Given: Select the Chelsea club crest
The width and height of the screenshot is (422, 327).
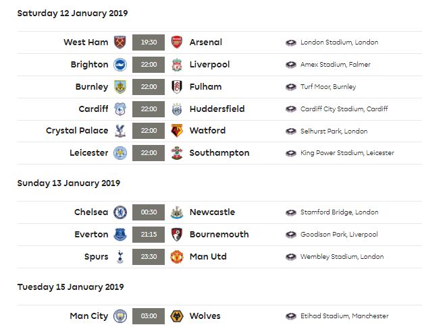Looking at the screenshot, I should click(120, 212).
